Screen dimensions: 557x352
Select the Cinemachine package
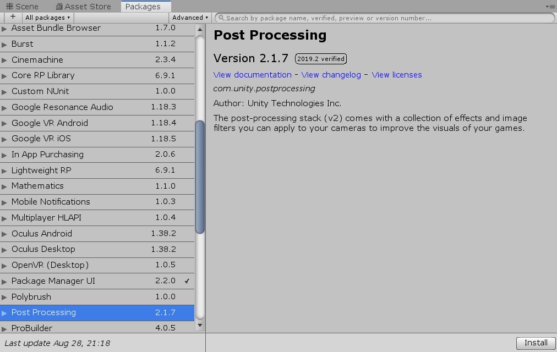coord(97,59)
